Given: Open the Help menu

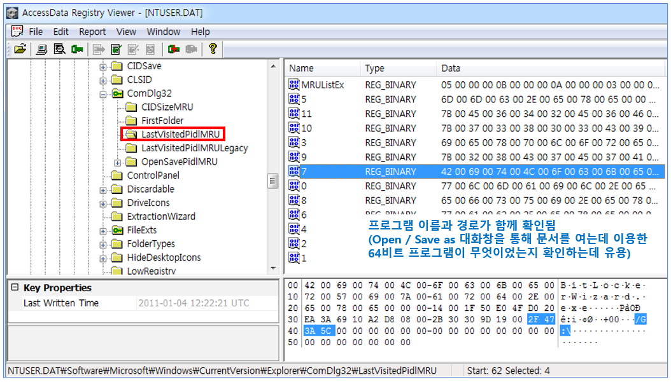Looking at the screenshot, I should 201,32.
